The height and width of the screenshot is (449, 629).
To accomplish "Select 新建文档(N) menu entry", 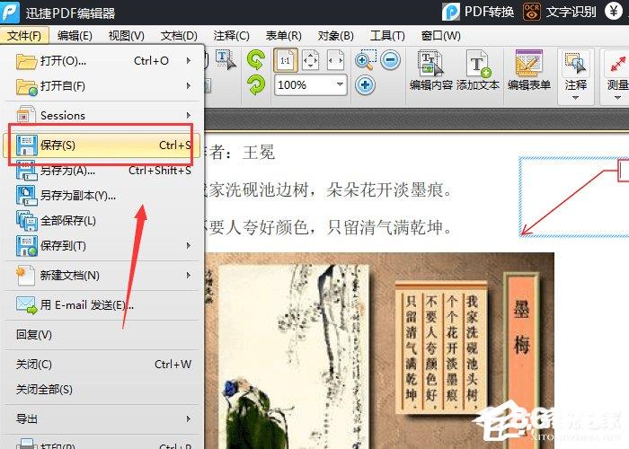I will point(102,276).
